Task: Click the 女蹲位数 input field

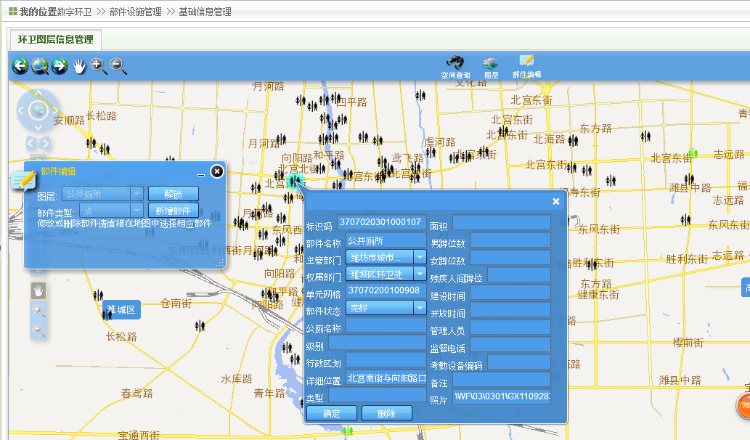Action: [x=510, y=257]
